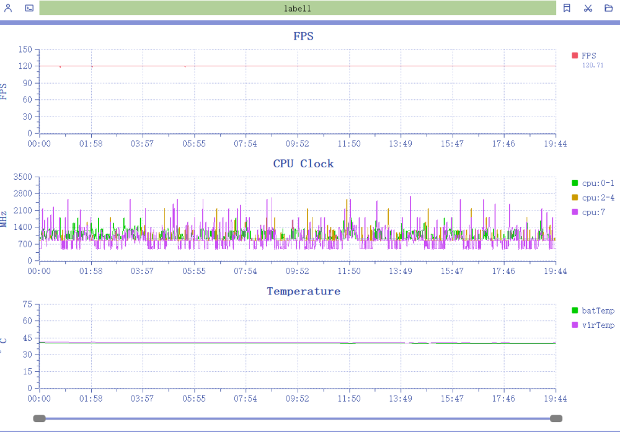Click 09:52 on the FPS chart x-axis
This screenshot has height=432, width=620.
[x=298, y=144]
